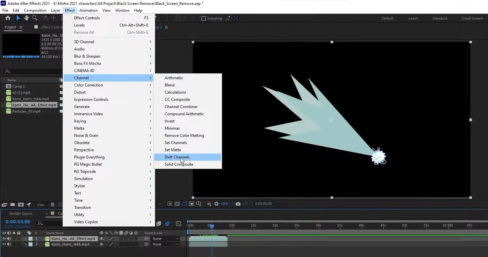
Task: Click the project search magnifier icon
Action: point(8,71)
